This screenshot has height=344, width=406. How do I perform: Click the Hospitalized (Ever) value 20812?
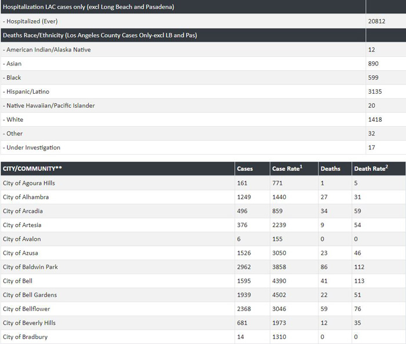(377, 21)
